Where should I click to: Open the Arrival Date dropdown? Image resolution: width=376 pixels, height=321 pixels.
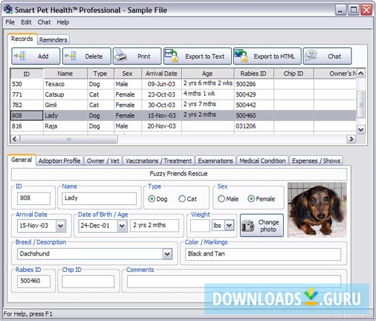pos(61,225)
